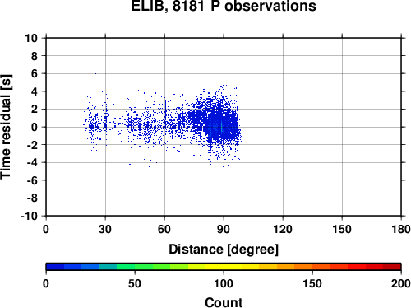The height and width of the screenshot is (308, 411).
Task: Click y-axis tick label '8'
Action: pyautogui.click(x=35, y=56)
